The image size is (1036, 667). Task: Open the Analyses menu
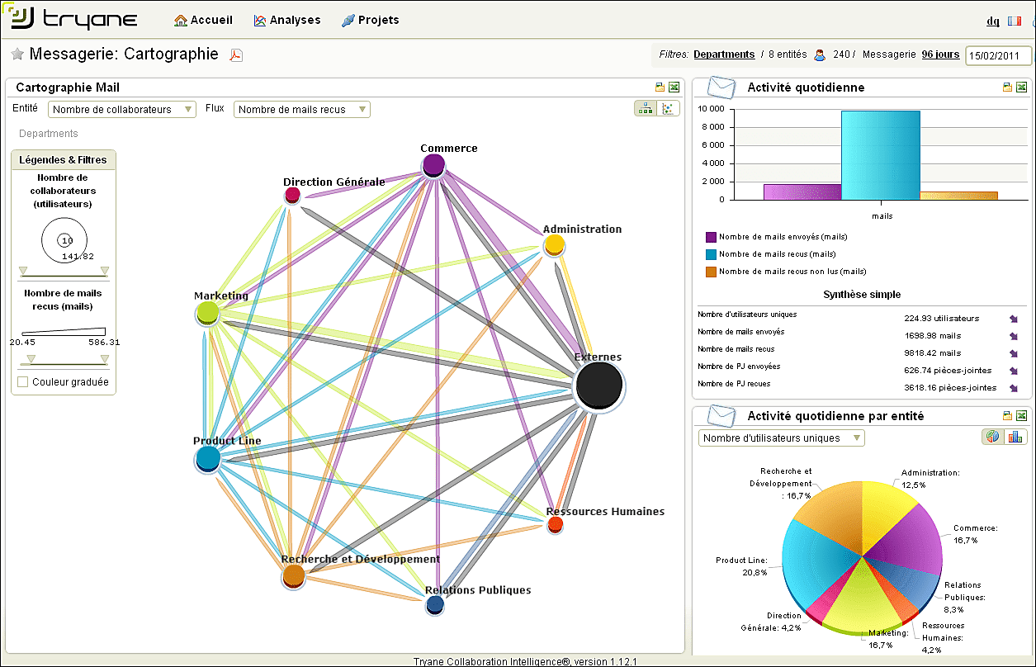coord(286,20)
